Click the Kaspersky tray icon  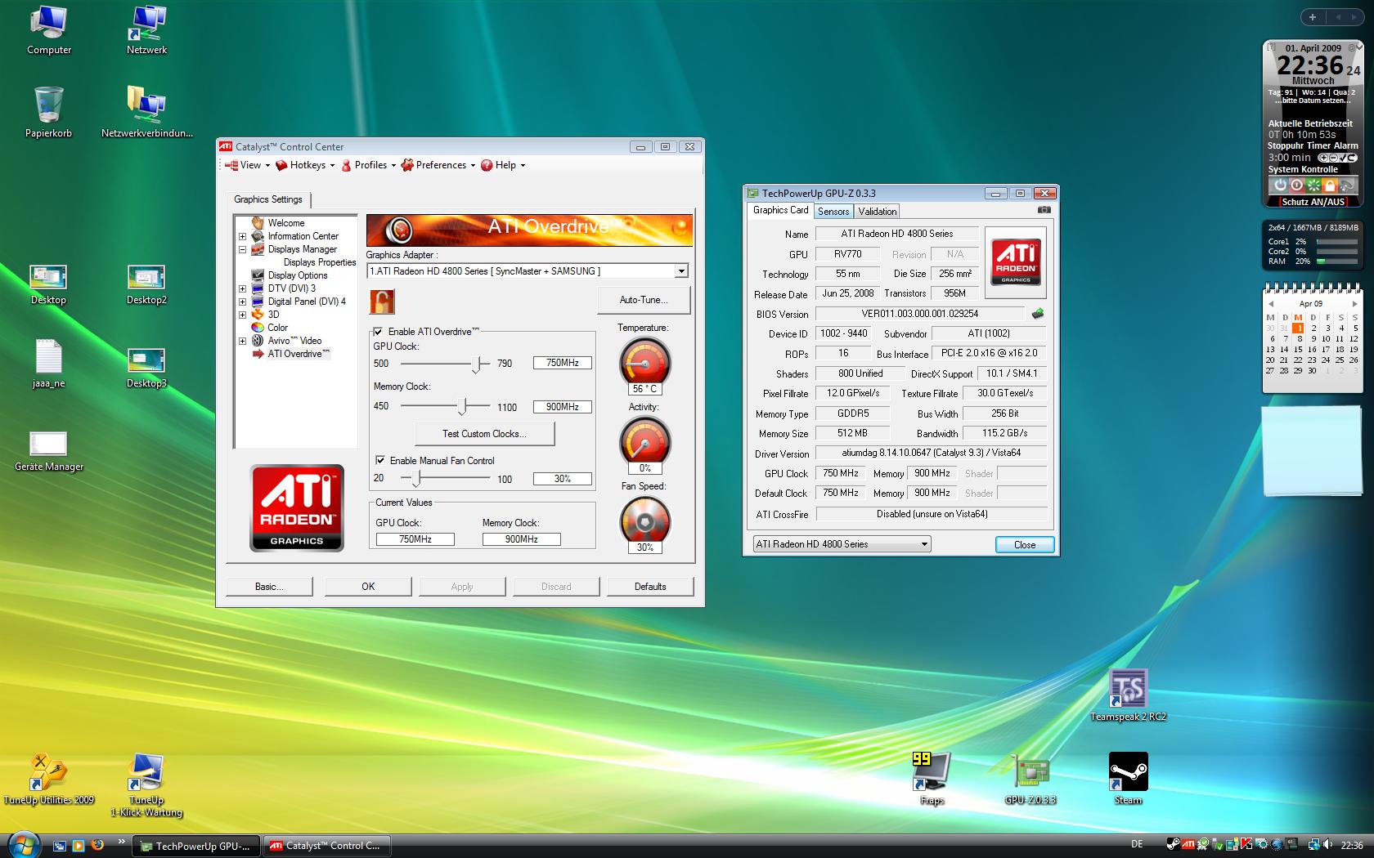[1246, 845]
